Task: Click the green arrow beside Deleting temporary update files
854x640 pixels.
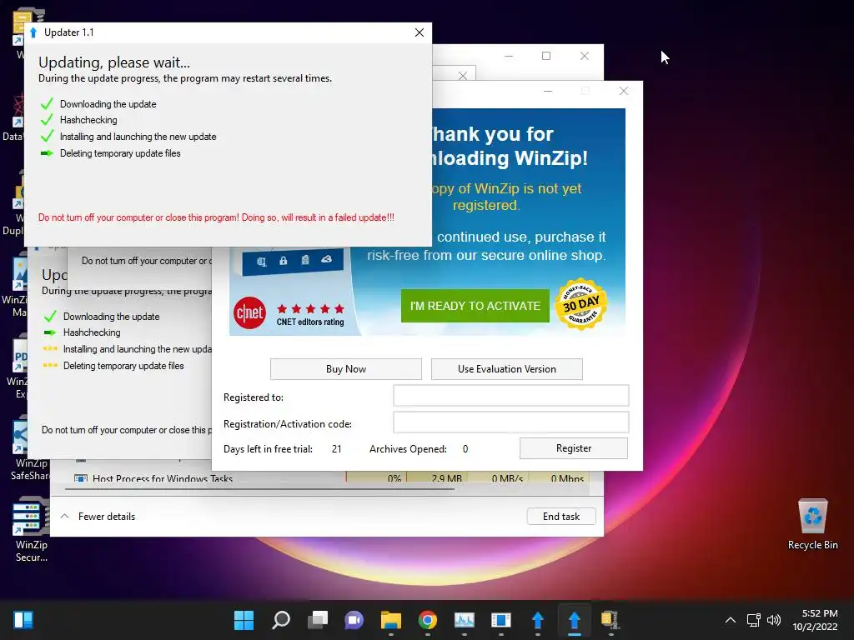Action: point(47,153)
